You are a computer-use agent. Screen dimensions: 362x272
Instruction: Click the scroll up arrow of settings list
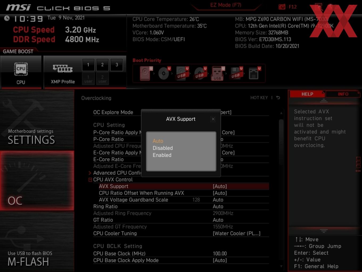(x=281, y=113)
